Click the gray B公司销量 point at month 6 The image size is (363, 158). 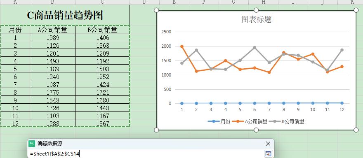pos(255,48)
